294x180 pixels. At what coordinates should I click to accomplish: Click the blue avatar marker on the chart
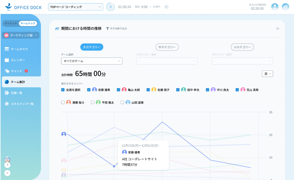coord(64,134)
